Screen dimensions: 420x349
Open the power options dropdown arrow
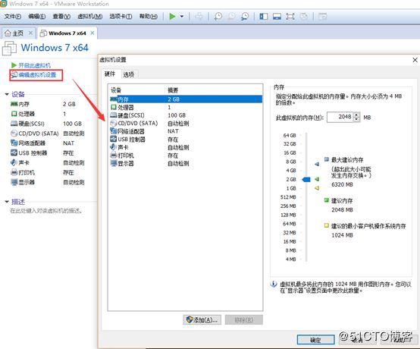point(182,17)
